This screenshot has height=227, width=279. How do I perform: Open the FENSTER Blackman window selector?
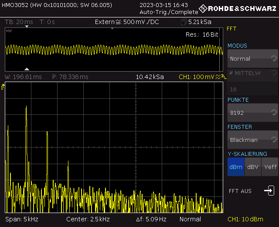pos(252,140)
